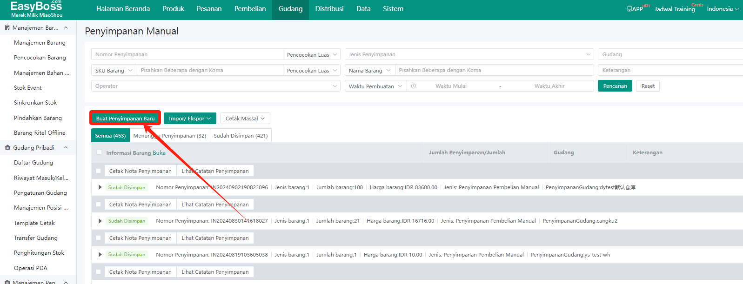743x284 pixels.
Task: Click Lihat Catatan Penyimpanan for second record
Action: click(x=215, y=205)
